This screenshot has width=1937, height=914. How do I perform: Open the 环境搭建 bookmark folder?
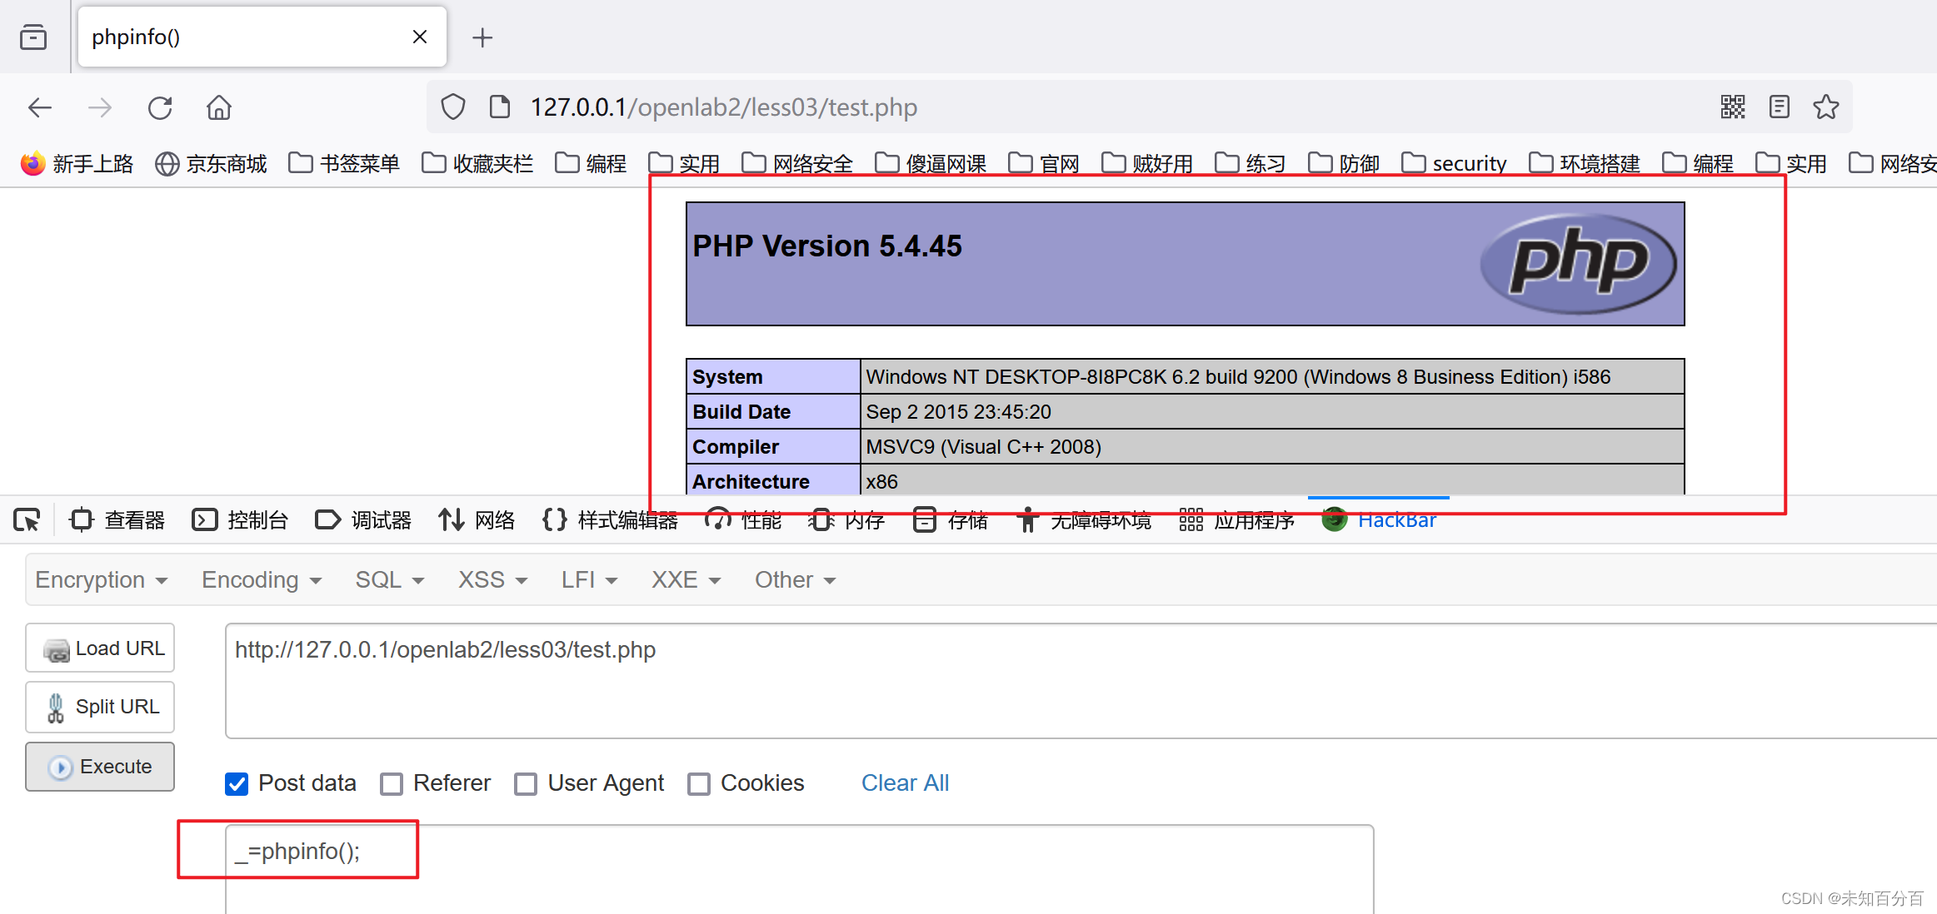(x=1585, y=163)
